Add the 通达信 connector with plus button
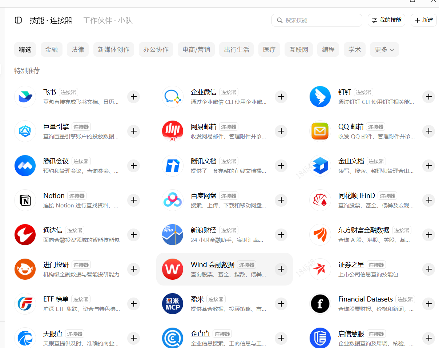The width and height of the screenshot is (439, 348). click(x=134, y=235)
